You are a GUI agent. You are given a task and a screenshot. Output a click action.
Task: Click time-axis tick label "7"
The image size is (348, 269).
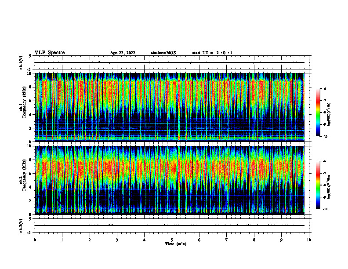(227, 240)
